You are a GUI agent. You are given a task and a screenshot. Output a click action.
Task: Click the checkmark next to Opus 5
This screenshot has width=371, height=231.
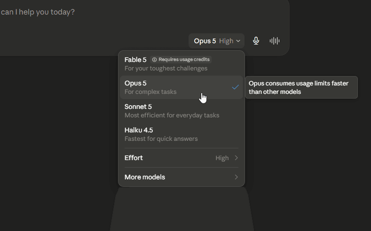coord(235,87)
